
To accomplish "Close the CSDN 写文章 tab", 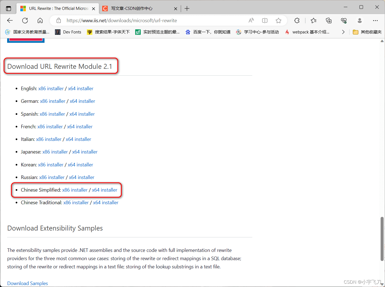I will click(x=176, y=9).
